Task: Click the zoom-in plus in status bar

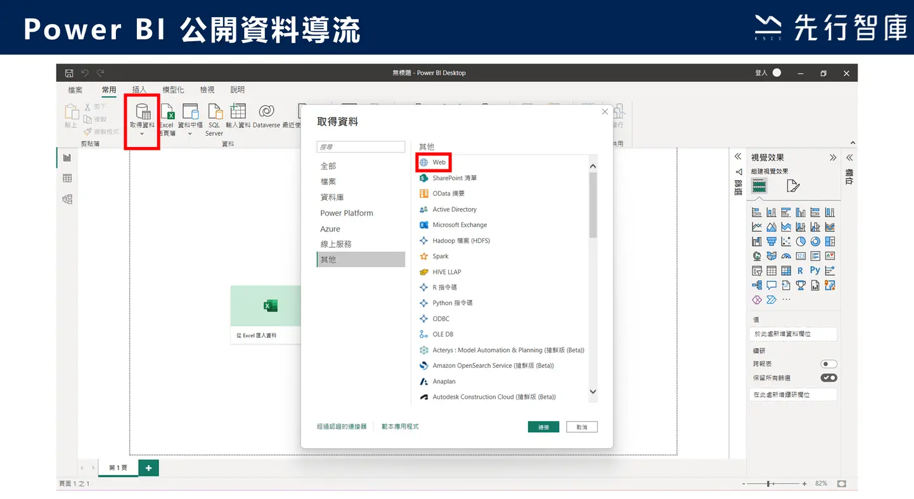Action: pos(804,484)
